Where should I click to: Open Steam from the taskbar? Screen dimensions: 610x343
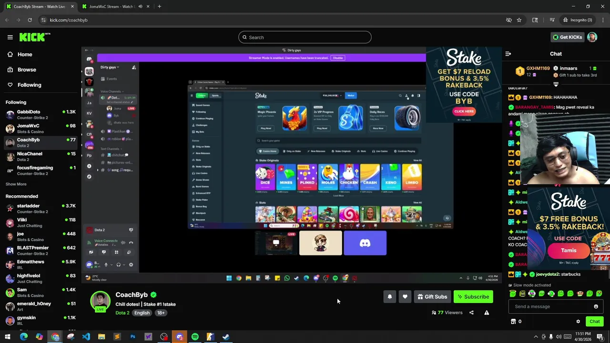click(x=226, y=337)
